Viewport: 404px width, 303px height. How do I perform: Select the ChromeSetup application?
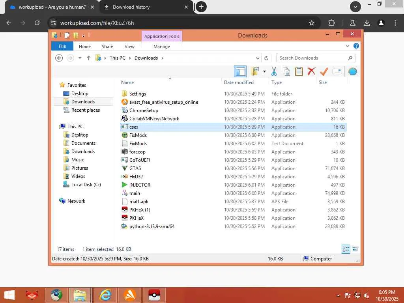tap(233, 110)
